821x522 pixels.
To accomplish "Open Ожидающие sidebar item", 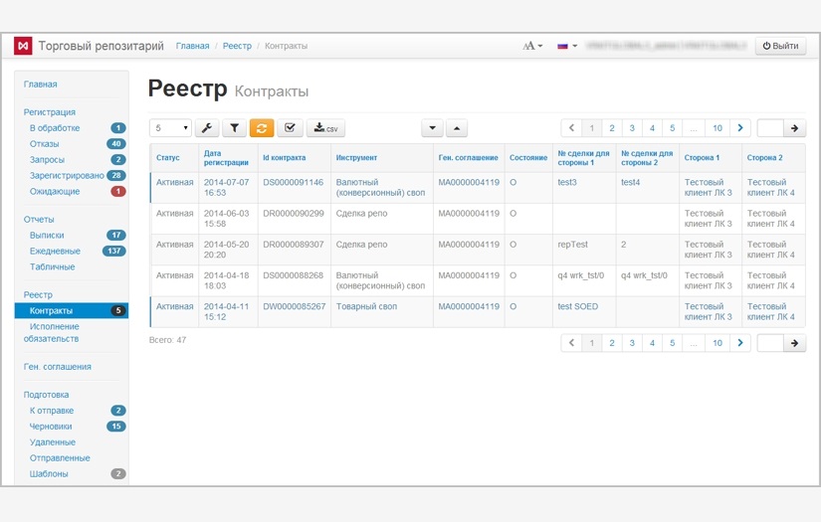I will pos(55,192).
